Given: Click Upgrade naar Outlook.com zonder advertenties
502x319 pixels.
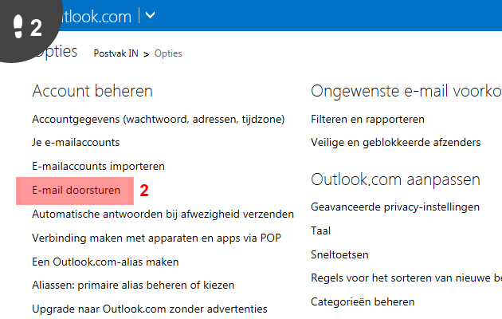Looking at the screenshot, I should [150, 309].
